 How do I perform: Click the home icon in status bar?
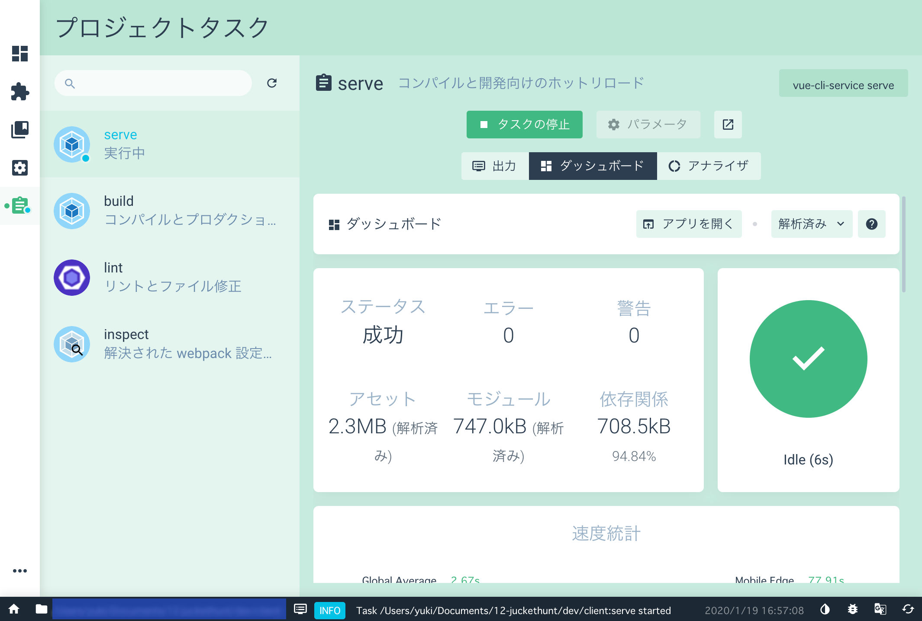pos(14,609)
